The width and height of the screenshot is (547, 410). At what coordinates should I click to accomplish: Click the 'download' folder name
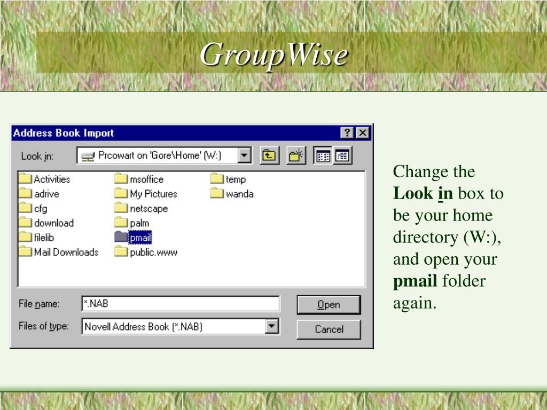click(x=54, y=223)
